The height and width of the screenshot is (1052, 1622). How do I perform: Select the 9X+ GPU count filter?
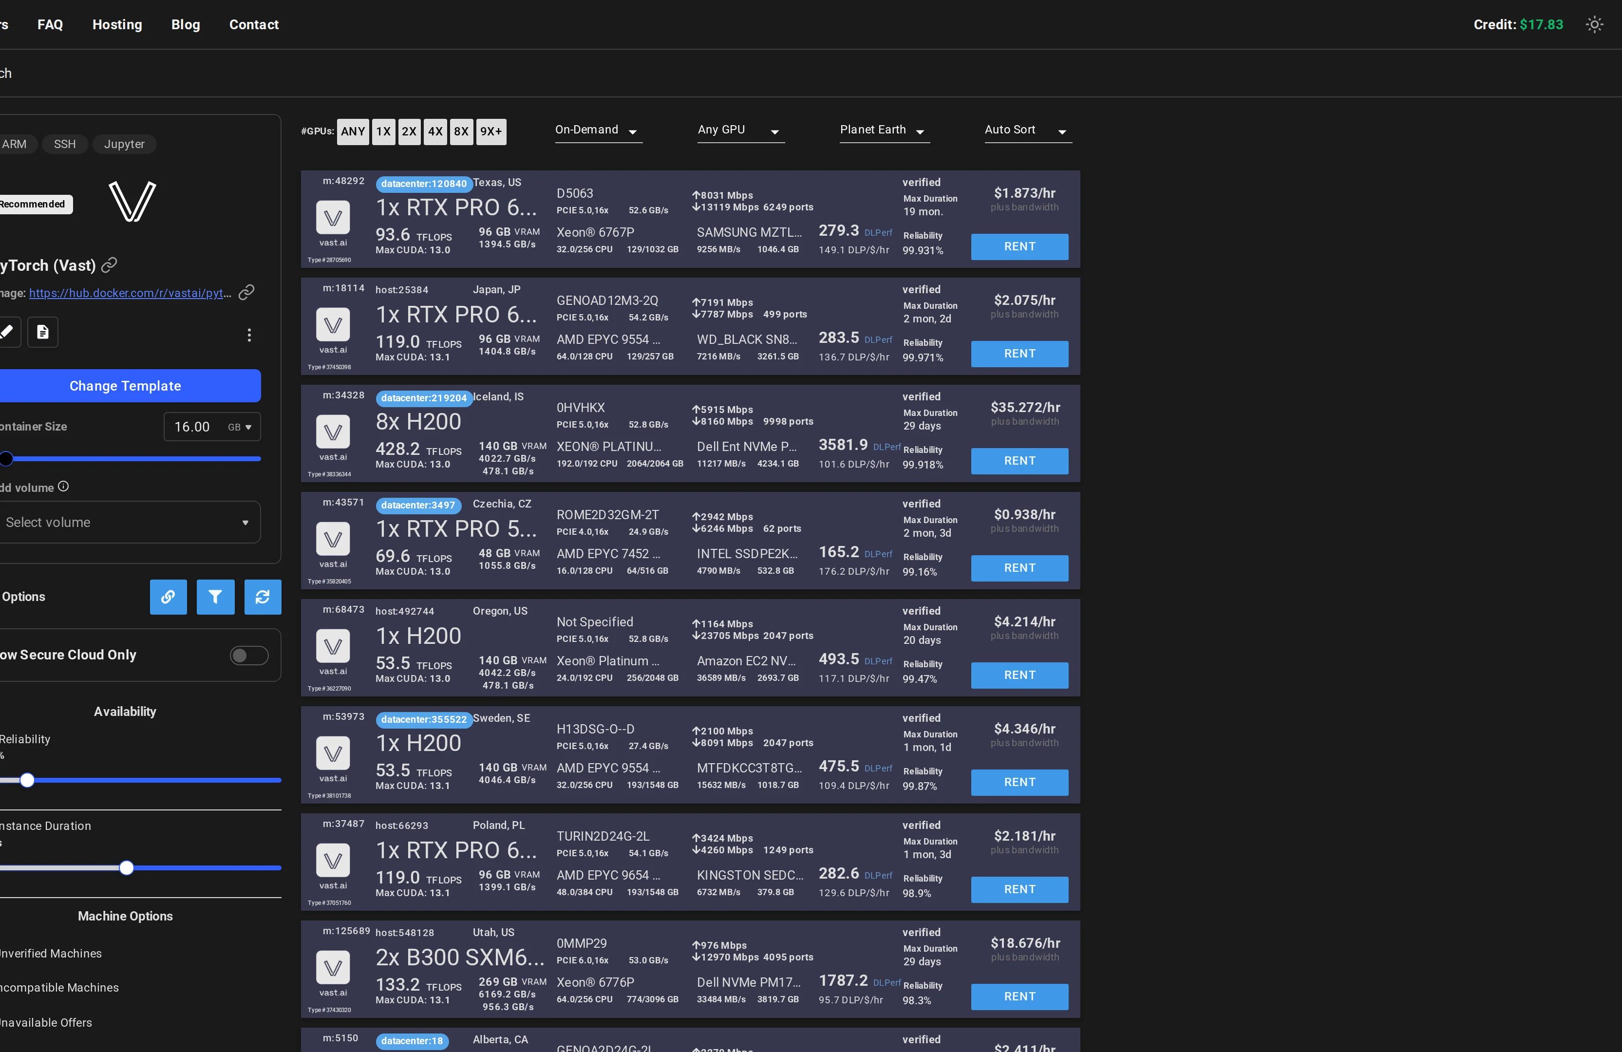[490, 131]
